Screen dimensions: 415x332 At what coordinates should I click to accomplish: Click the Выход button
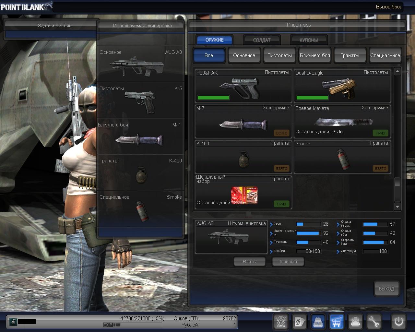point(386,289)
